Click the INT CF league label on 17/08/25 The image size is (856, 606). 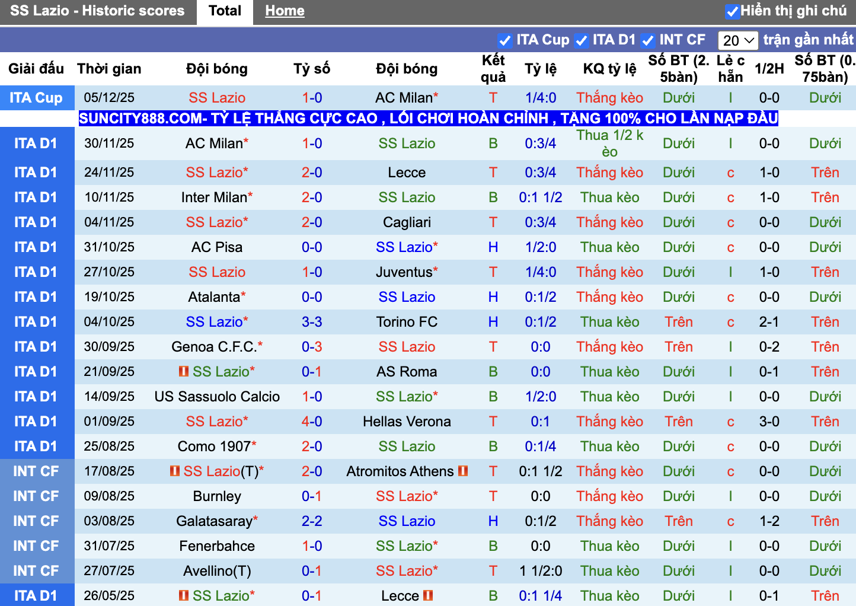pos(36,471)
